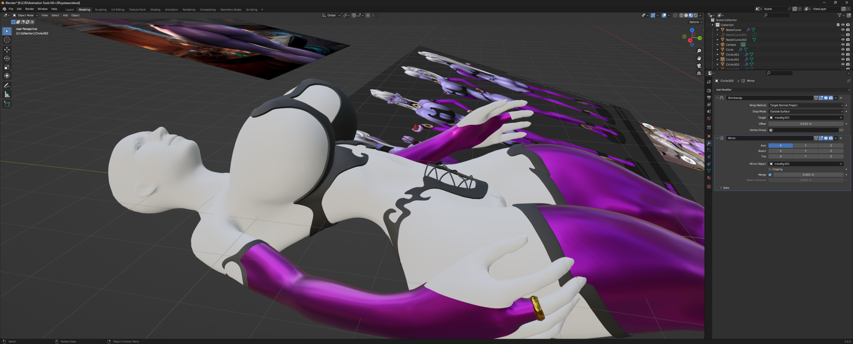Clear the Mirror Object field

tap(841, 164)
